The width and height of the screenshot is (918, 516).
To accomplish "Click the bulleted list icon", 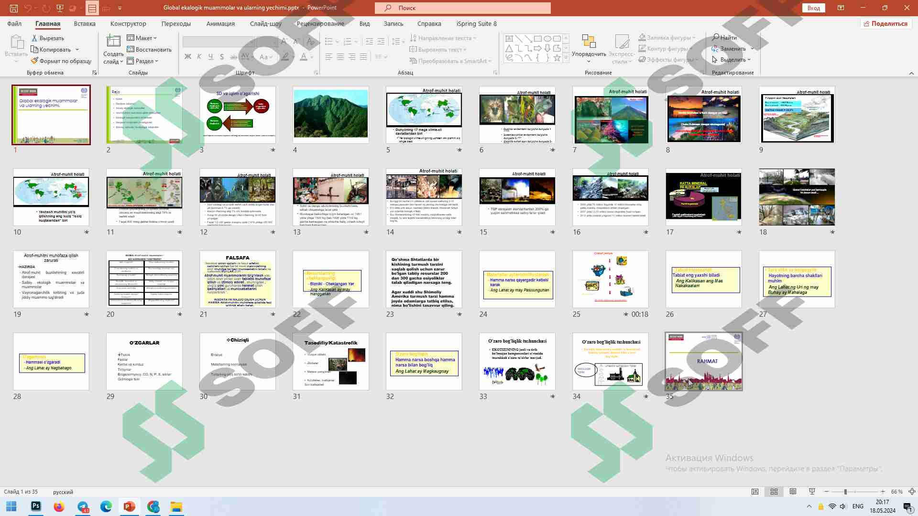I will click(x=329, y=42).
